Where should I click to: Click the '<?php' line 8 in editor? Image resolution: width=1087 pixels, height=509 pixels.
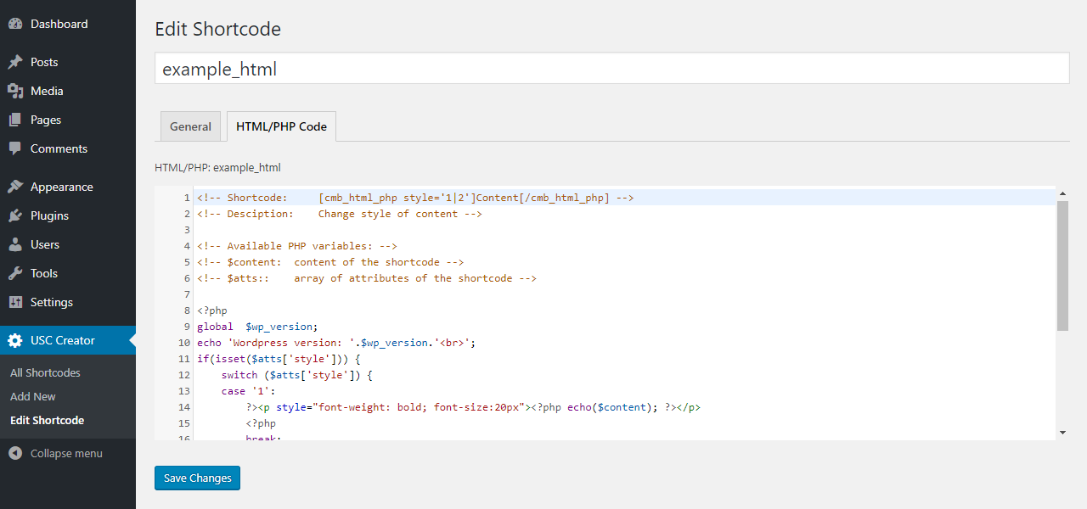(212, 310)
